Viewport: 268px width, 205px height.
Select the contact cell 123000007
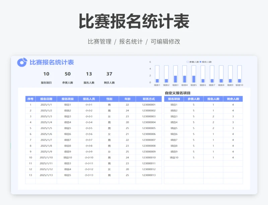click(149, 140)
